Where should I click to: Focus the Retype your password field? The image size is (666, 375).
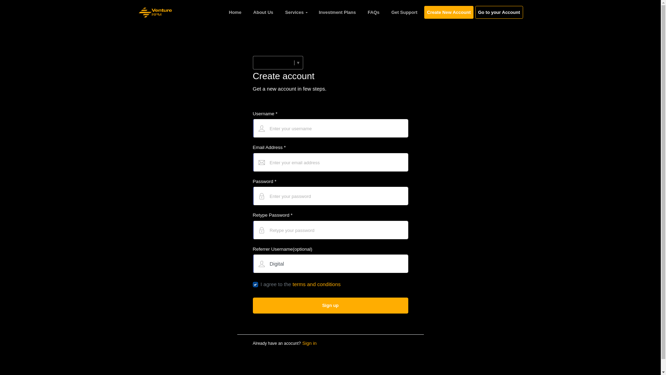331,230
